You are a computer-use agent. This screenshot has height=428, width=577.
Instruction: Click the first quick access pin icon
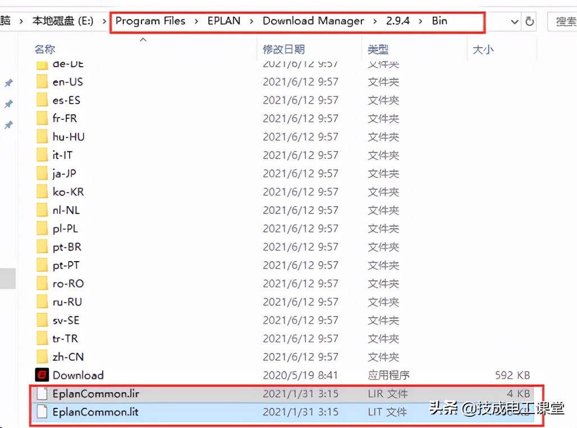[8, 83]
